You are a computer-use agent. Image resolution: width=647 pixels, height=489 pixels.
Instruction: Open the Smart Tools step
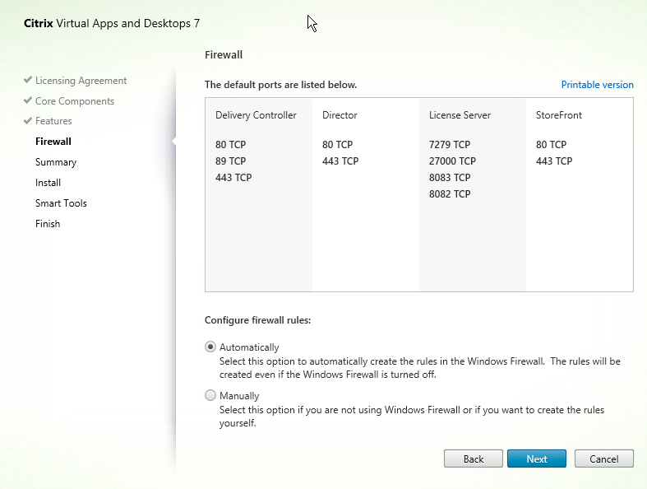coord(61,203)
